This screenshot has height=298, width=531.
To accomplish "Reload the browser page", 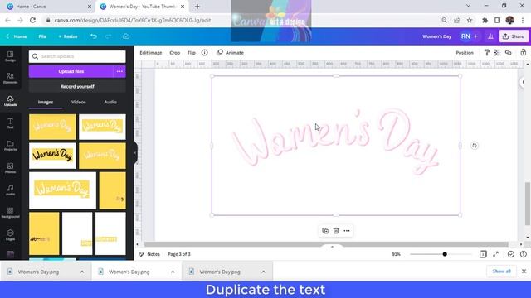I will pos(32,20).
